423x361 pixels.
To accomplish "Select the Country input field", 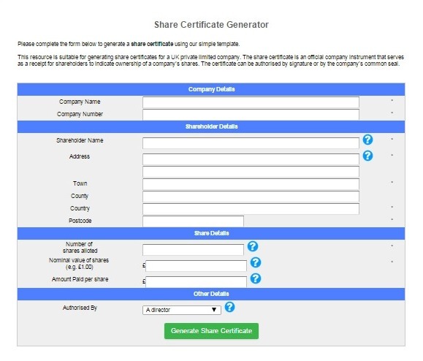I will 251,209.
